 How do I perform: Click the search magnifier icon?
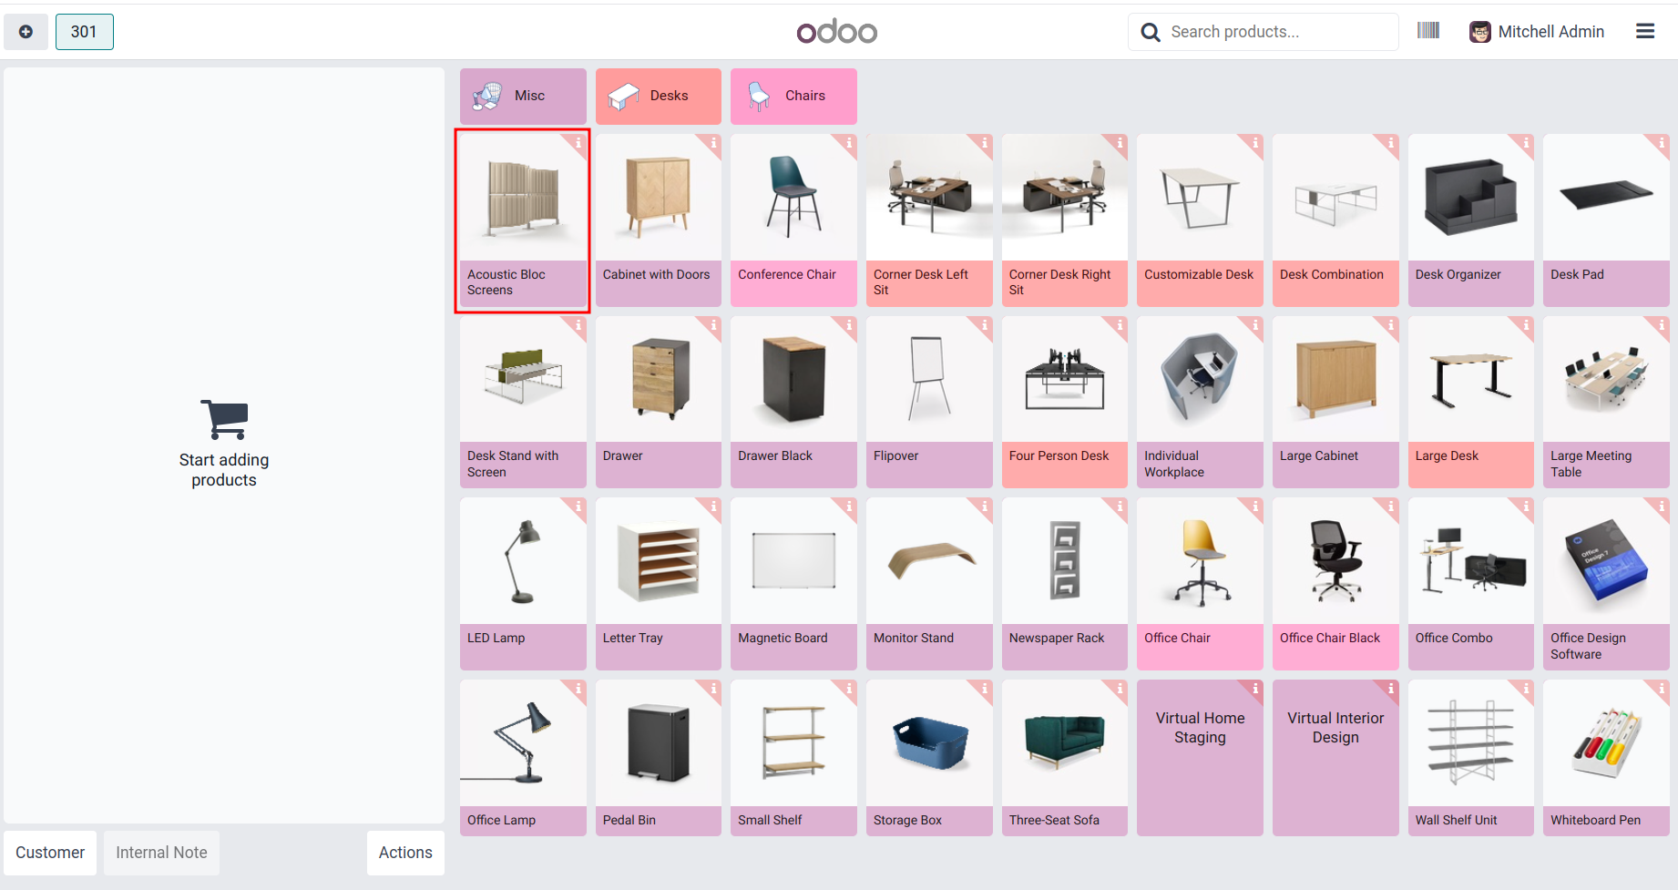click(1151, 32)
